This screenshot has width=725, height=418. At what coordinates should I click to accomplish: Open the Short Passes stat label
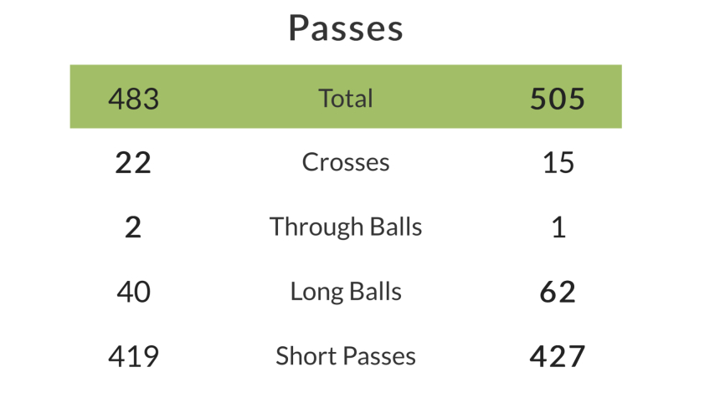[346, 356]
